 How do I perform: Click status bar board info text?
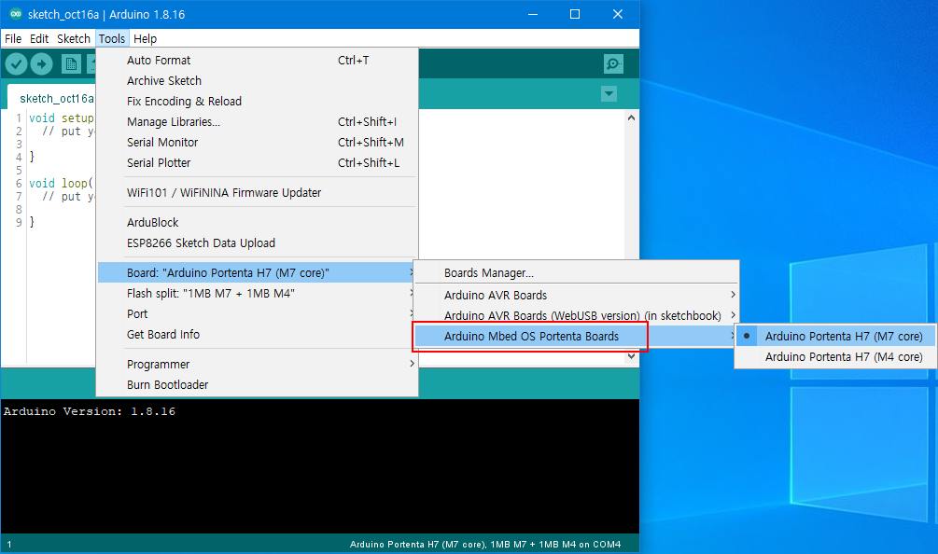485,545
